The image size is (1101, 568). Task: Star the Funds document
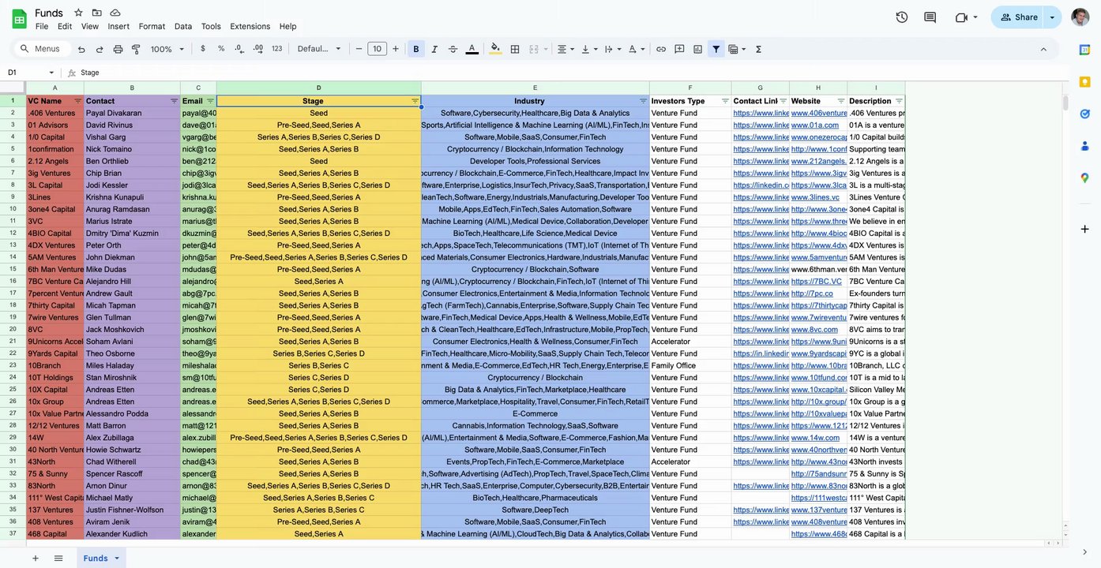[78, 13]
